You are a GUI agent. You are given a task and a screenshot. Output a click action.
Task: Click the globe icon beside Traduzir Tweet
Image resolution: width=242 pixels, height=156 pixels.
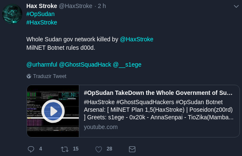29,76
